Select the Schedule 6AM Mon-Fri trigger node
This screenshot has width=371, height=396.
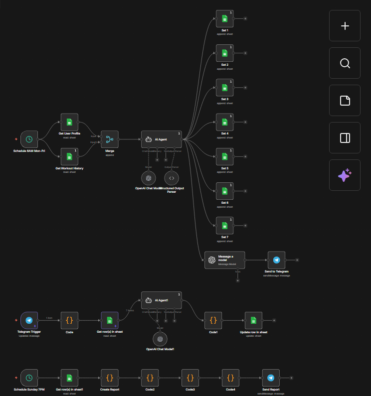point(29,139)
